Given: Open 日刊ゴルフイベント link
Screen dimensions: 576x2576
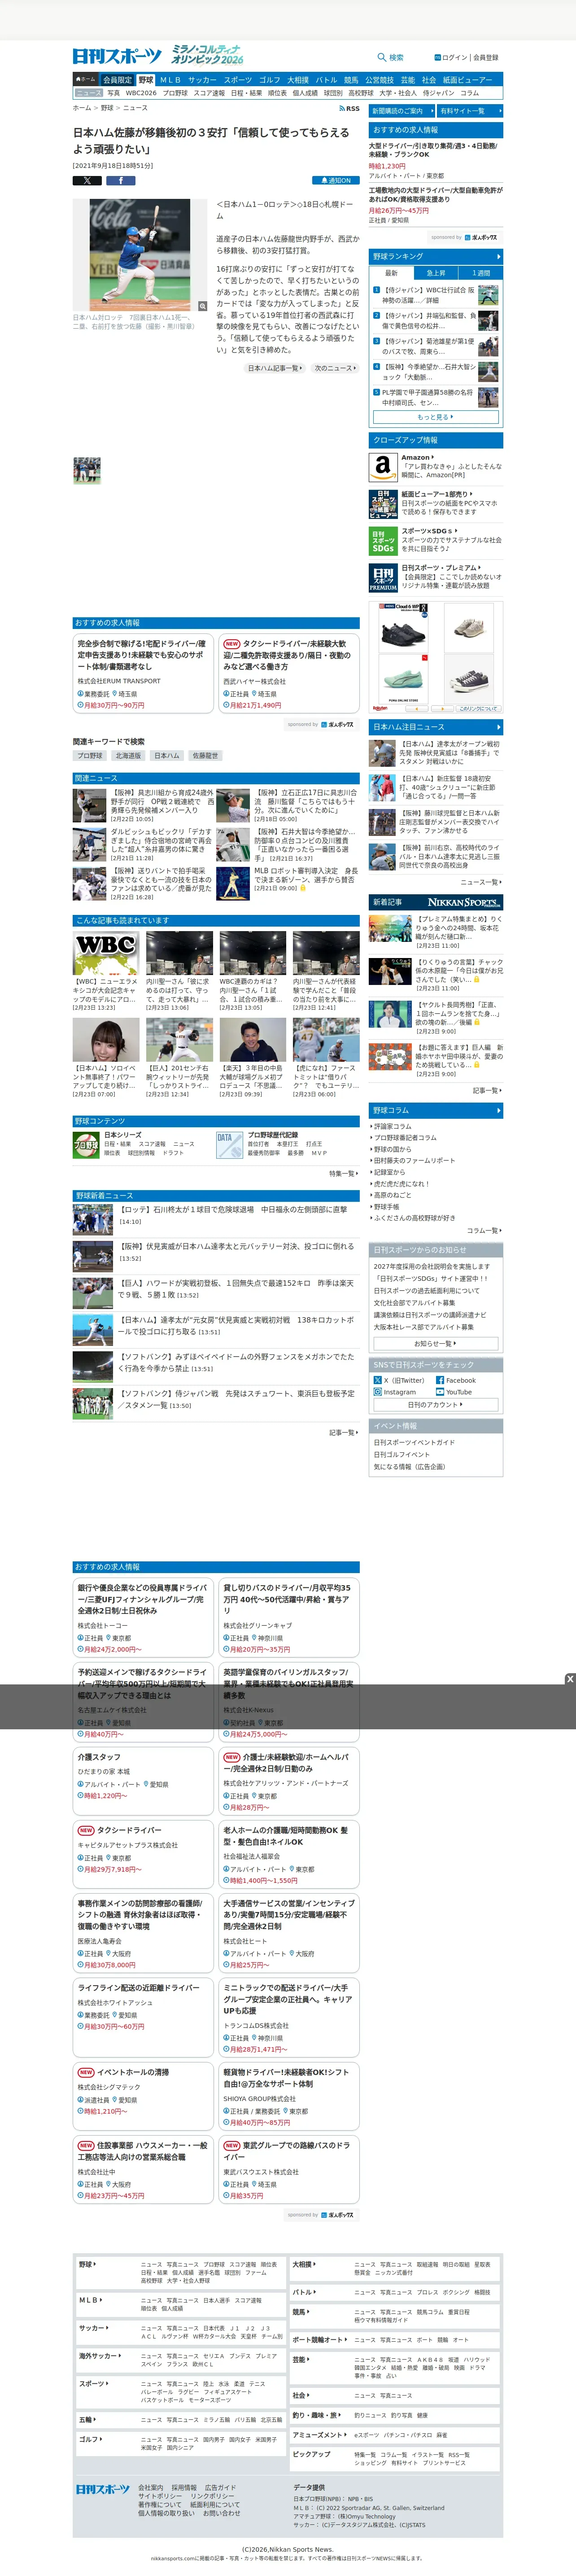Looking at the screenshot, I should click(x=402, y=1455).
